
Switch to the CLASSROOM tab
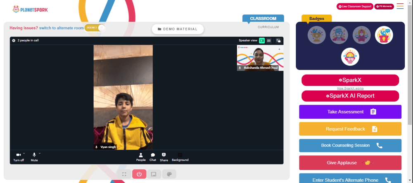(x=263, y=19)
